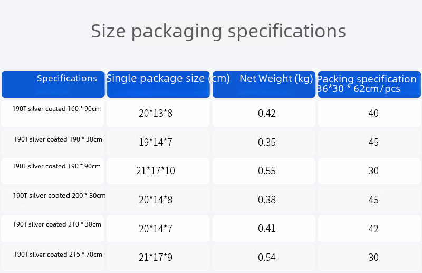This screenshot has width=422, height=273.
Task: Select the 160 * 90cm specification row label
Action: [x=56, y=109]
